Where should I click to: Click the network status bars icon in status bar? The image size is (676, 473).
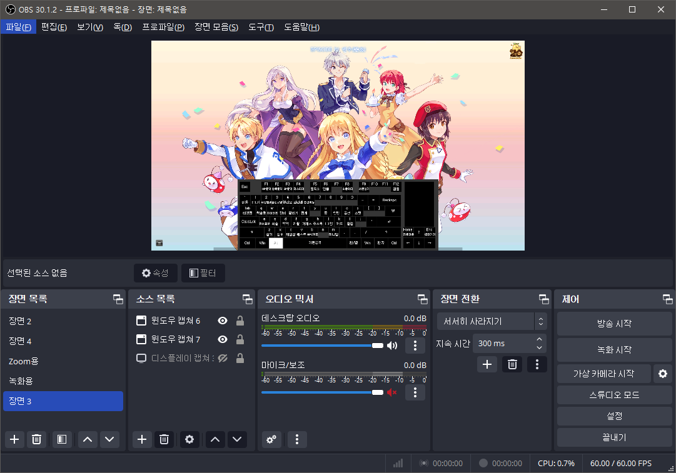pyautogui.click(x=398, y=463)
